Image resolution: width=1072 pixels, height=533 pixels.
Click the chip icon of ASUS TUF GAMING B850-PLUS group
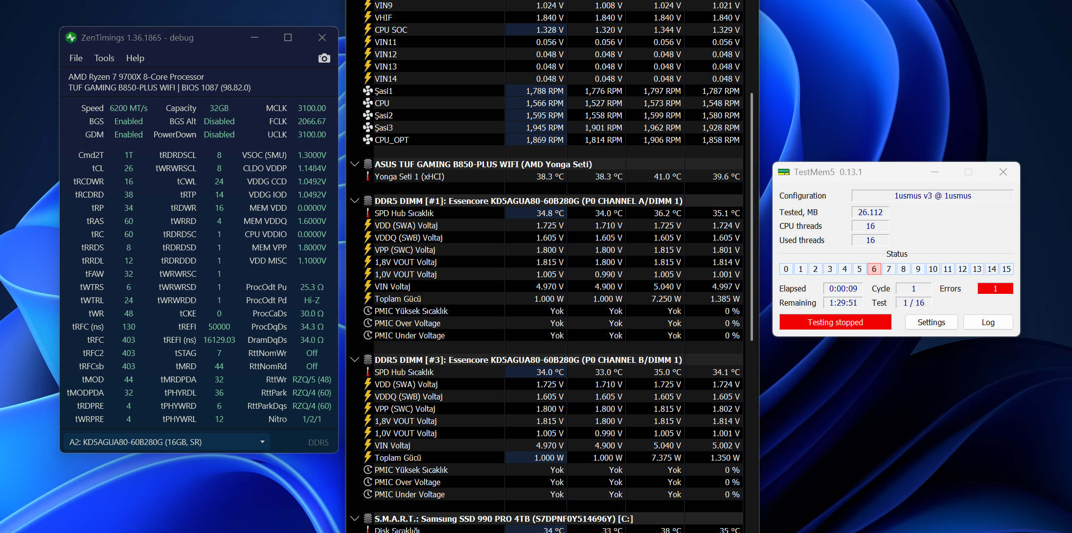click(x=368, y=164)
